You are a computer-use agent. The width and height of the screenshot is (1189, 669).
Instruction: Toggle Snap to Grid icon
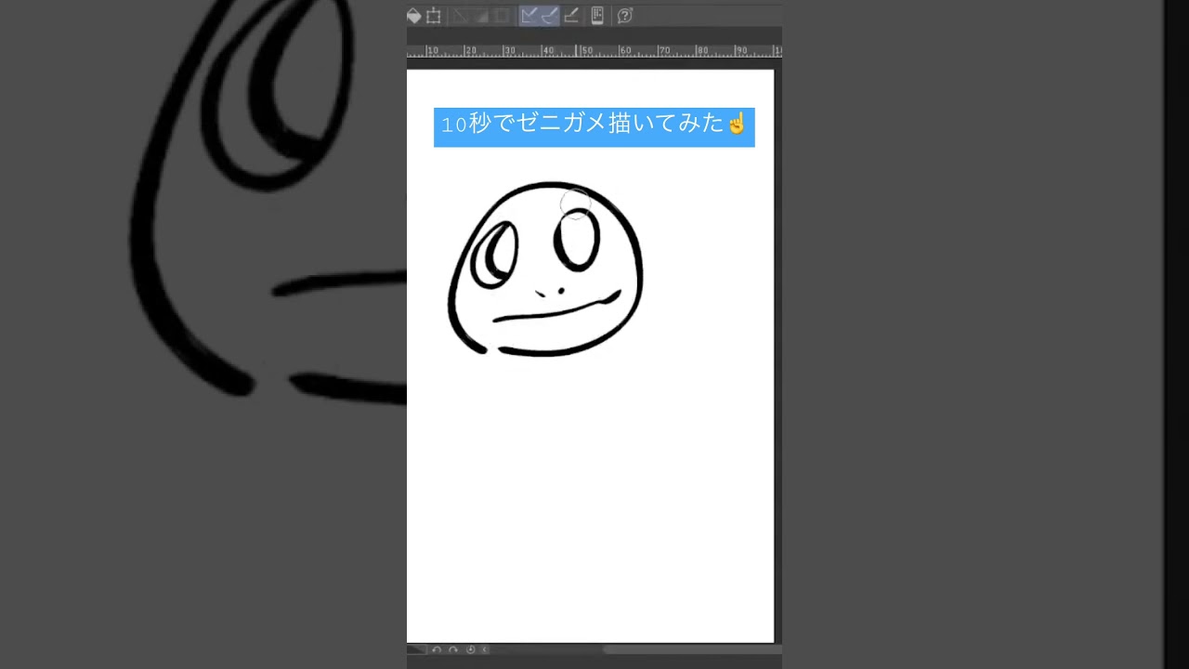[571, 16]
